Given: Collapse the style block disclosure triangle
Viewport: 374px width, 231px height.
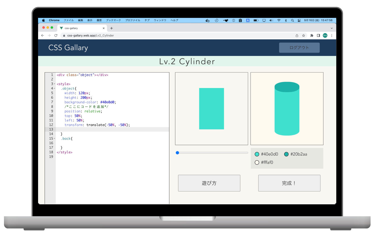Looking at the screenshot, I should coord(54,84).
